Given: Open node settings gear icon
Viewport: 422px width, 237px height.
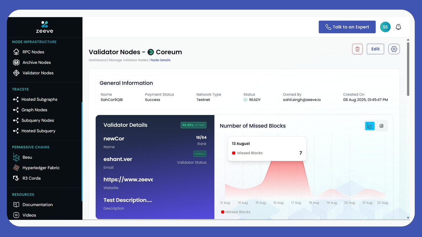Looking at the screenshot, I should (x=394, y=49).
